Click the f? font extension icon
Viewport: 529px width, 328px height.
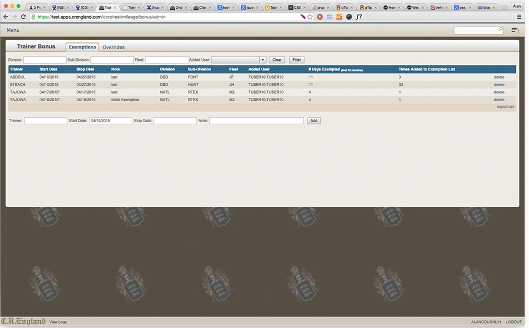[x=359, y=17]
